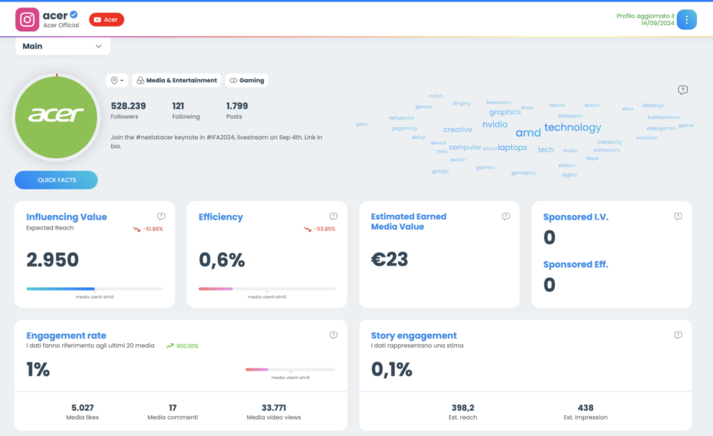Click the Efficiency downward trend arrow

tap(307, 229)
